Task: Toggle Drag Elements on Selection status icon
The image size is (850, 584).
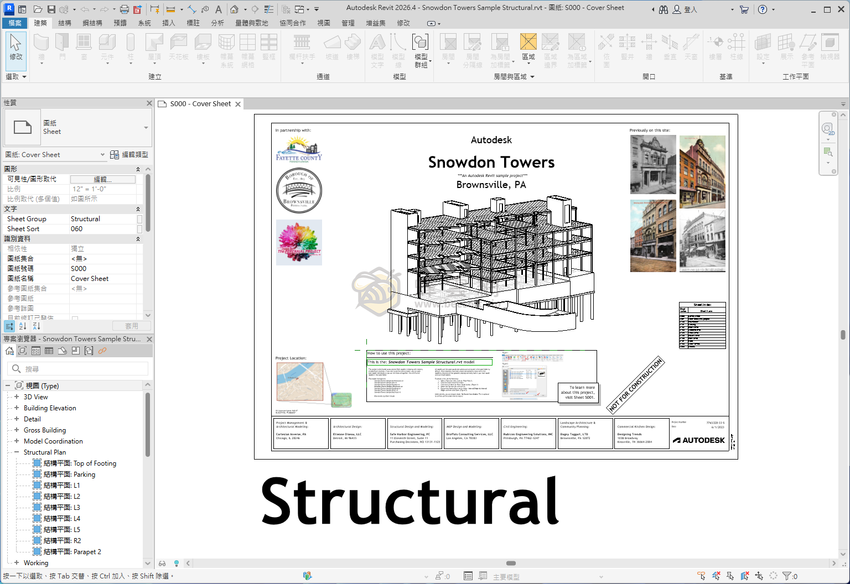Action: coord(759,576)
